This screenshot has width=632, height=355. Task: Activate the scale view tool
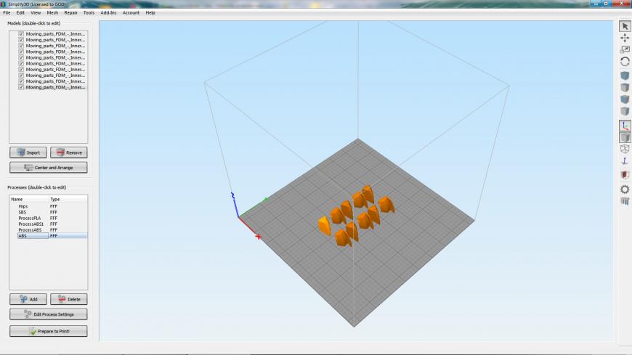625,49
